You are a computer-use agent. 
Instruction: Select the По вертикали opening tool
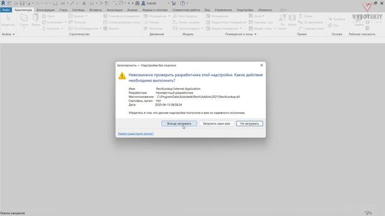coord(311,22)
